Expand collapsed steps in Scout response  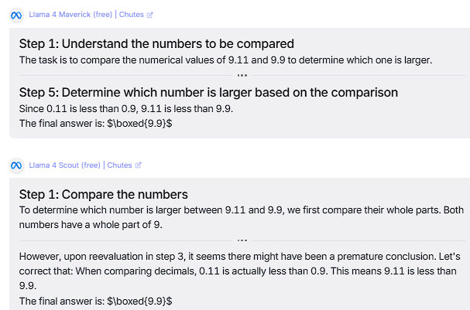pos(242,240)
